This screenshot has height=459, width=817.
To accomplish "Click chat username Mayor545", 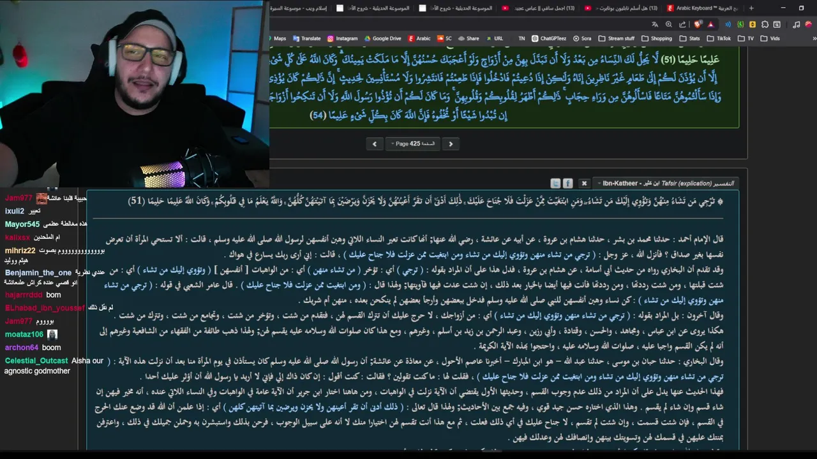I will click(x=22, y=224).
